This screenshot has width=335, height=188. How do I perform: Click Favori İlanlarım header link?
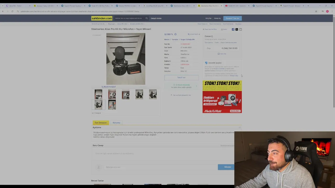(203, 24)
